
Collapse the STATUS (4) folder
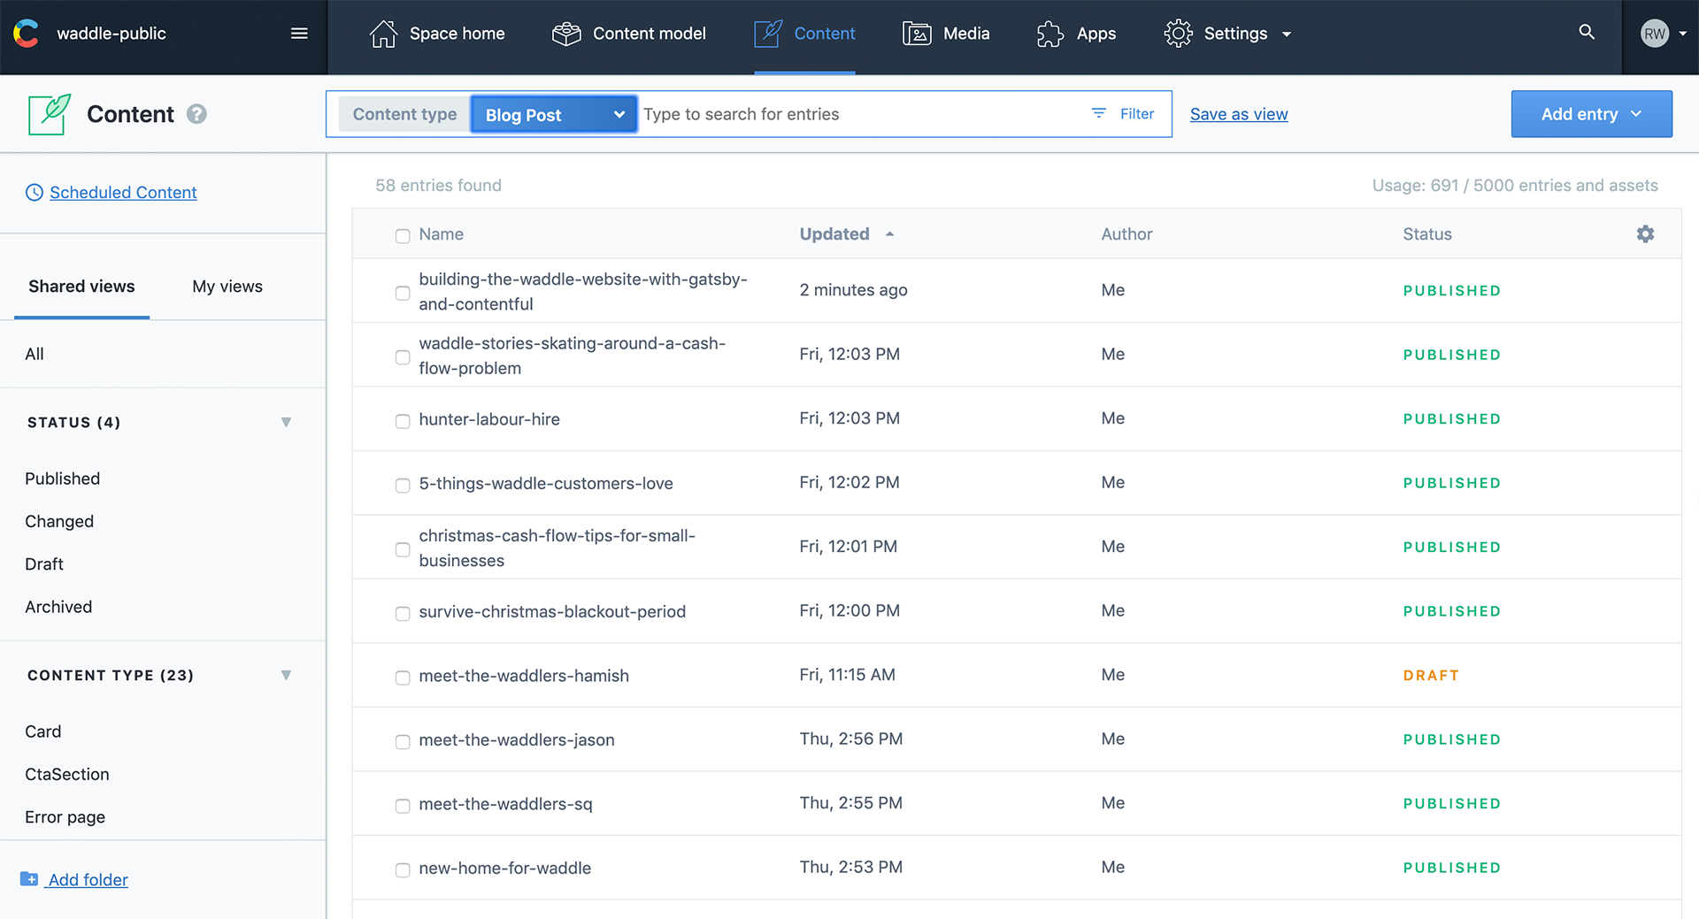point(286,422)
